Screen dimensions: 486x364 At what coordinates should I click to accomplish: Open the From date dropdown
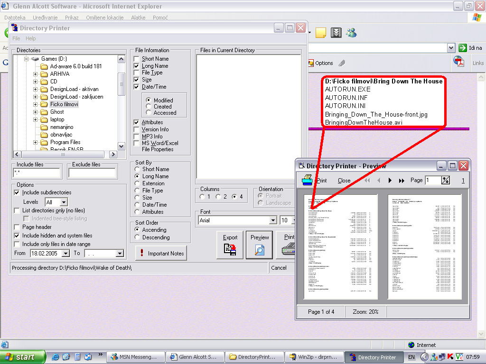click(x=65, y=253)
